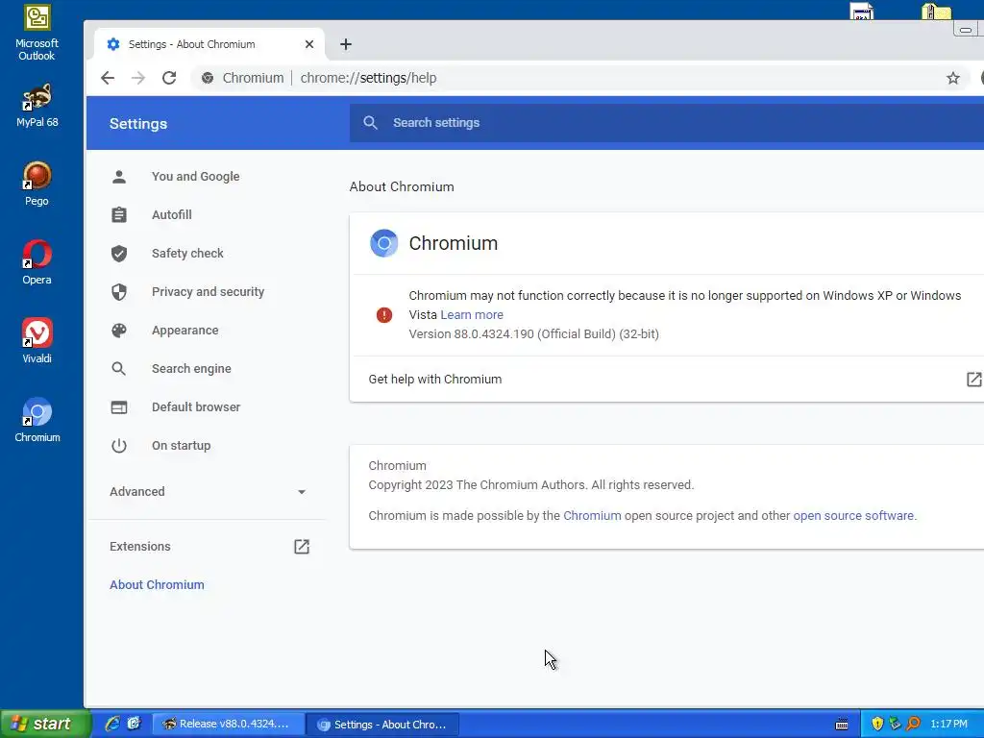Go back with the browser back arrow
Viewport: 984px width, 738px height.
(108, 78)
